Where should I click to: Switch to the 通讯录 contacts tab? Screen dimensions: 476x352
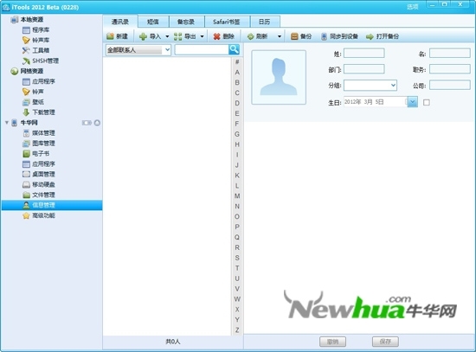pyautogui.click(x=120, y=22)
